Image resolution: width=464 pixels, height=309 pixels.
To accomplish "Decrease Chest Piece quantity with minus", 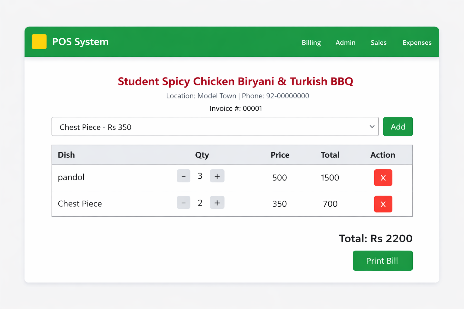I will pyautogui.click(x=183, y=203).
